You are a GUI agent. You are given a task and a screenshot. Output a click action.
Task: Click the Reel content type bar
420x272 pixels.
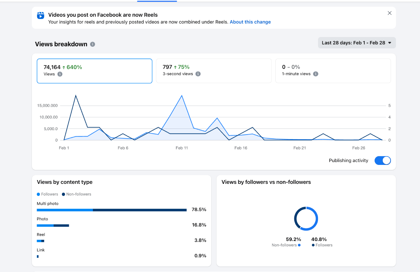click(x=40, y=241)
